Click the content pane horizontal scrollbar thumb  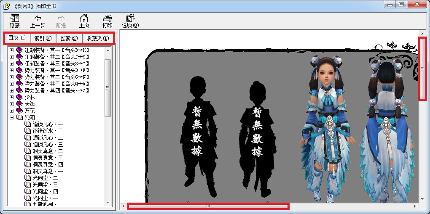pos(208,206)
